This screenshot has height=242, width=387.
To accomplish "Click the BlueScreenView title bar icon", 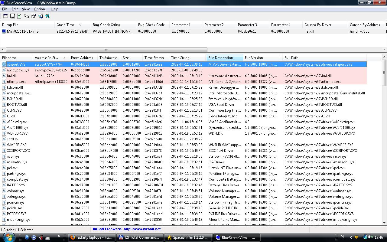I will (2, 3).
